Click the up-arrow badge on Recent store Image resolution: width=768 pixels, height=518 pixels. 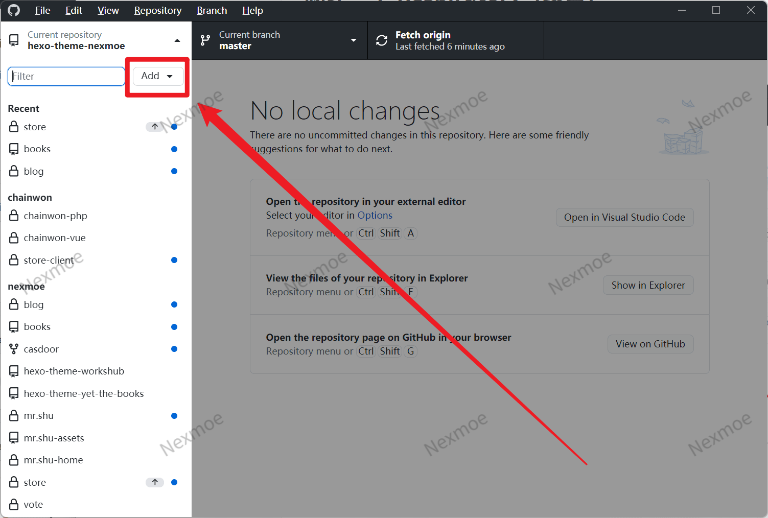coord(155,127)
